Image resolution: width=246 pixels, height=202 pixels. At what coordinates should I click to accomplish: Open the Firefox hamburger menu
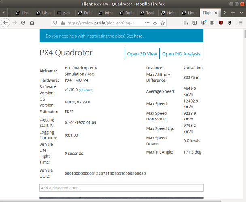click(241, 23)
